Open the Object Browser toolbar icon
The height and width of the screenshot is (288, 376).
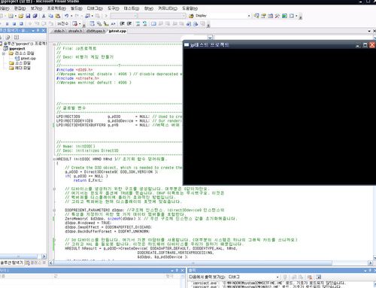[270, 16]
